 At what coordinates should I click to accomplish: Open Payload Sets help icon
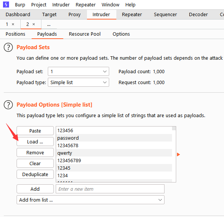point(8,47)
